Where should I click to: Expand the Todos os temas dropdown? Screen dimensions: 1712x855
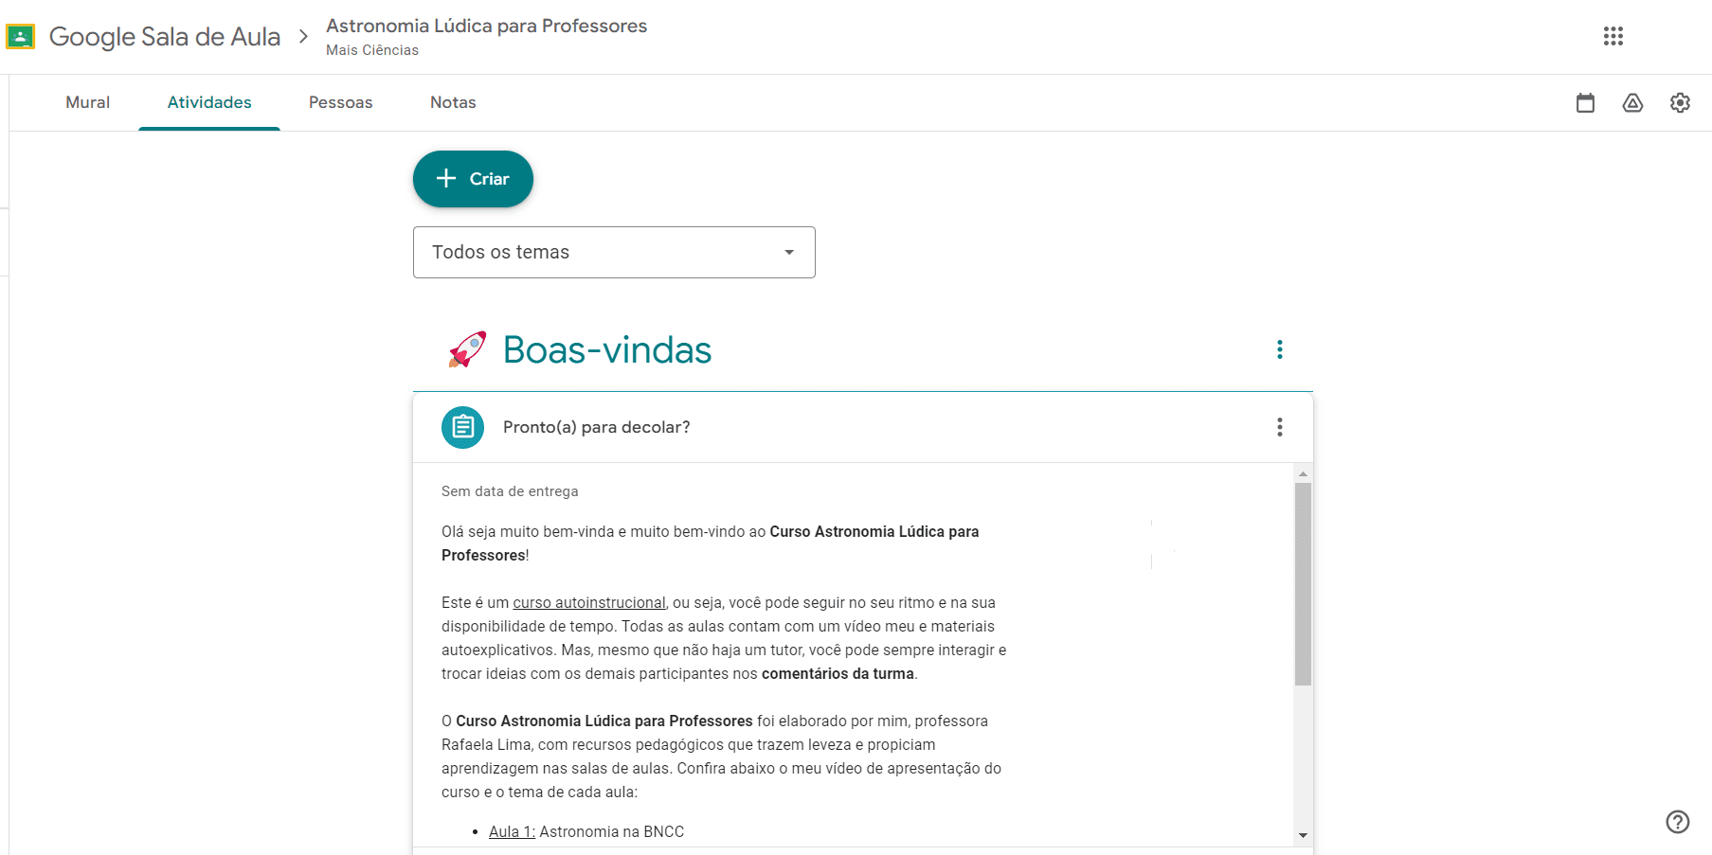pos(614,252)
